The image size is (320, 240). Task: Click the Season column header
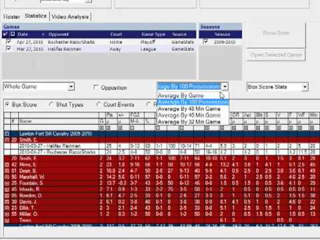click(222, 35)
